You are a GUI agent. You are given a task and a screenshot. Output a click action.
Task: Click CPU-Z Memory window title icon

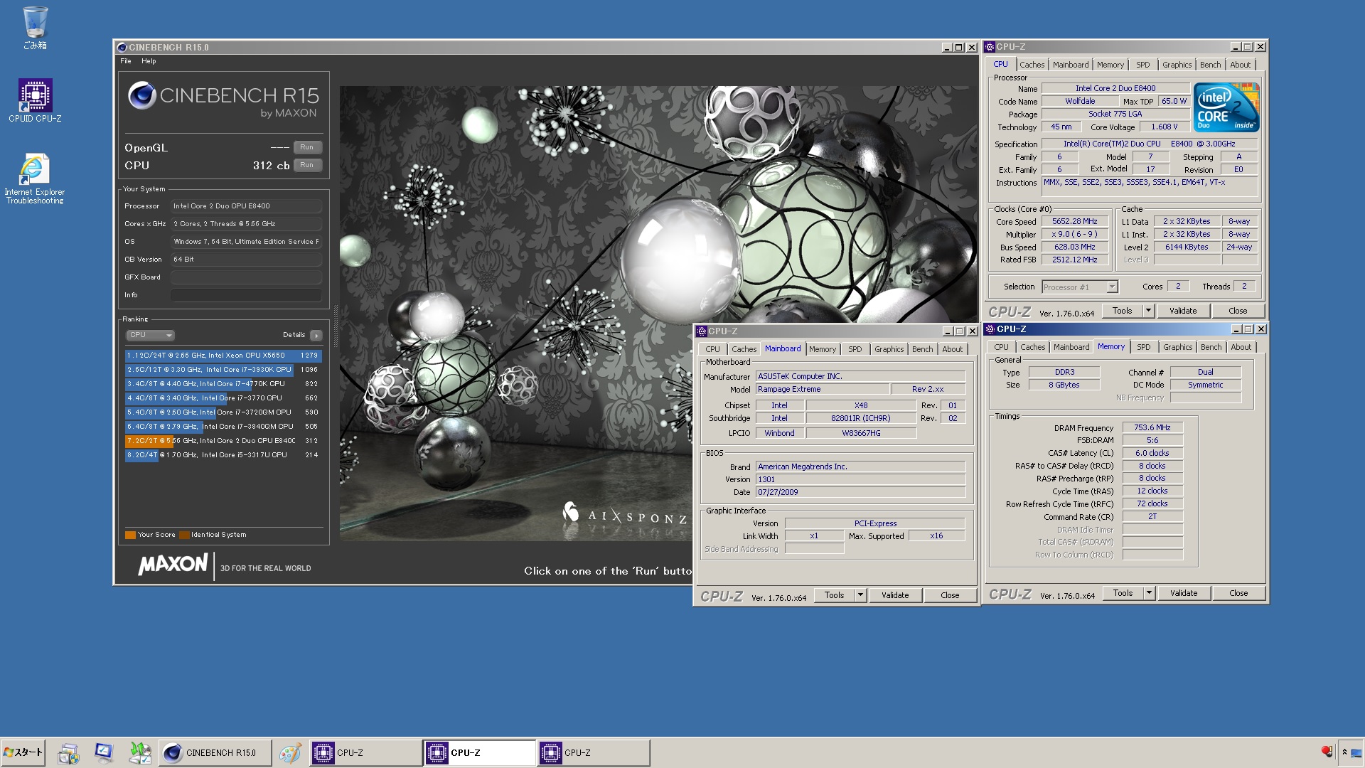pos(990,329)
